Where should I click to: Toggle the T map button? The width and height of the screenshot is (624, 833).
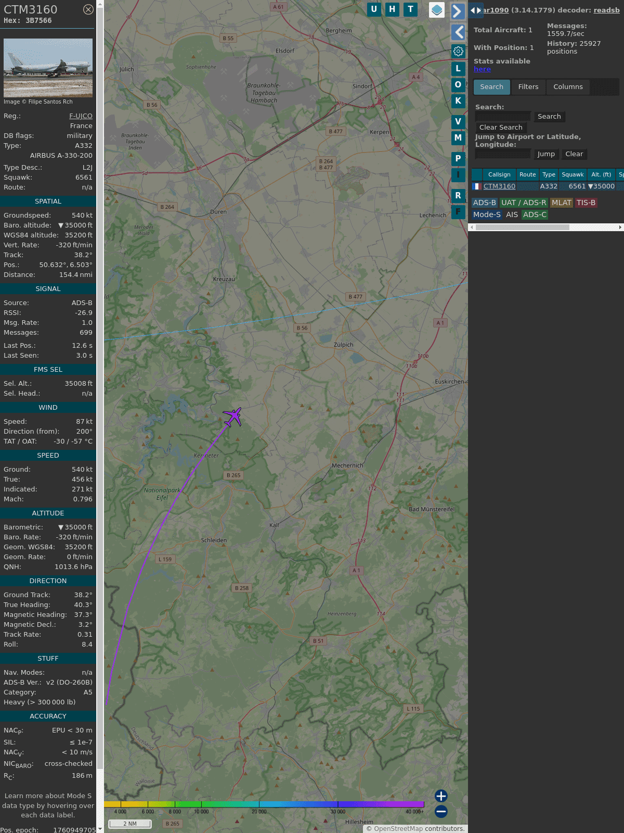(x=411, y=9)
